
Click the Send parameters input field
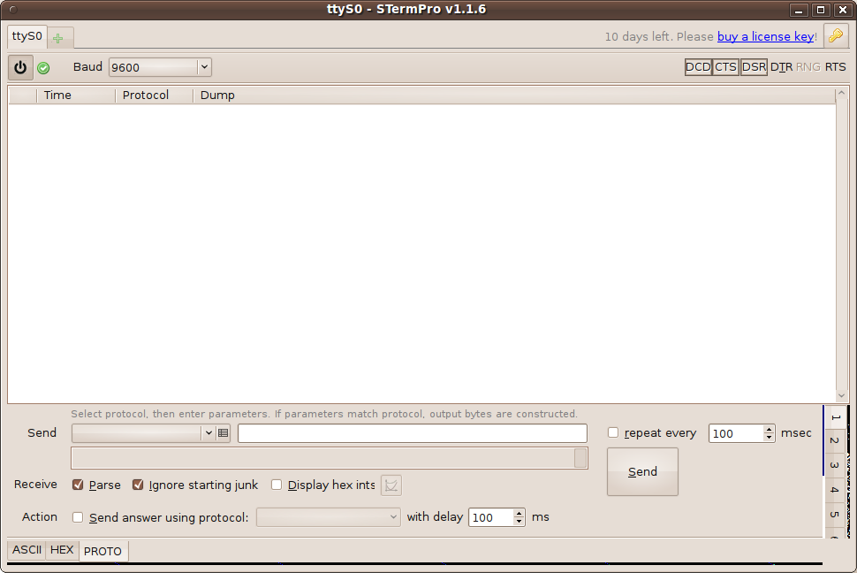(x=412, y=433)
